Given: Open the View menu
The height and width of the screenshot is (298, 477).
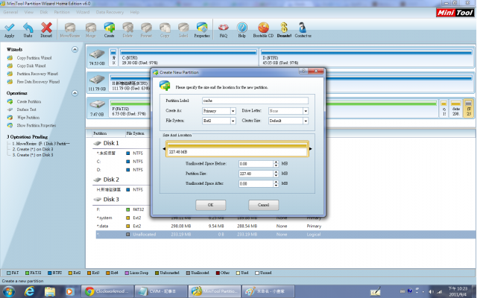Looking at the screenshot, I should 29,12.
